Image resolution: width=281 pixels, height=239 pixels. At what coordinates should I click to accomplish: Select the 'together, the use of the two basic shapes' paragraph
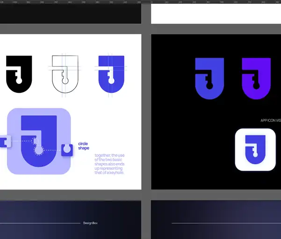[109, 164]
